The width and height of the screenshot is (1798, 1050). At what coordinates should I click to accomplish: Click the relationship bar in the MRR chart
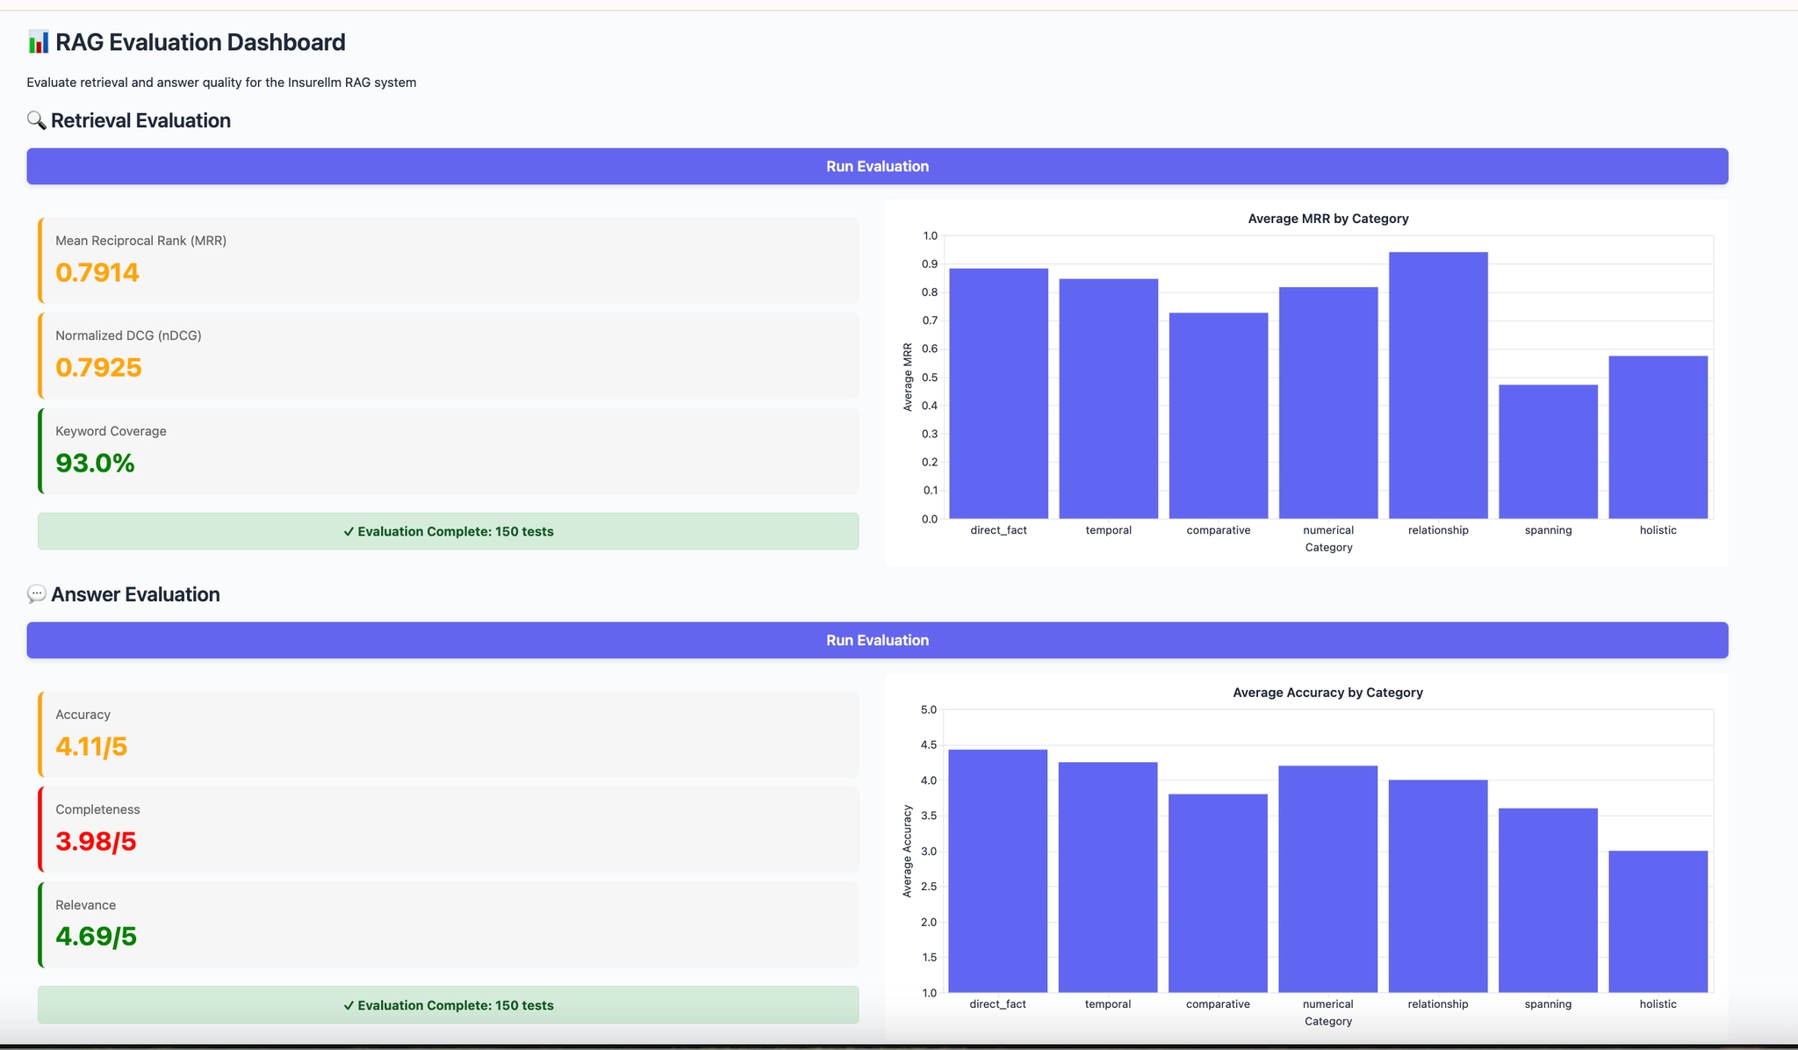click(x=1438, y=385)
